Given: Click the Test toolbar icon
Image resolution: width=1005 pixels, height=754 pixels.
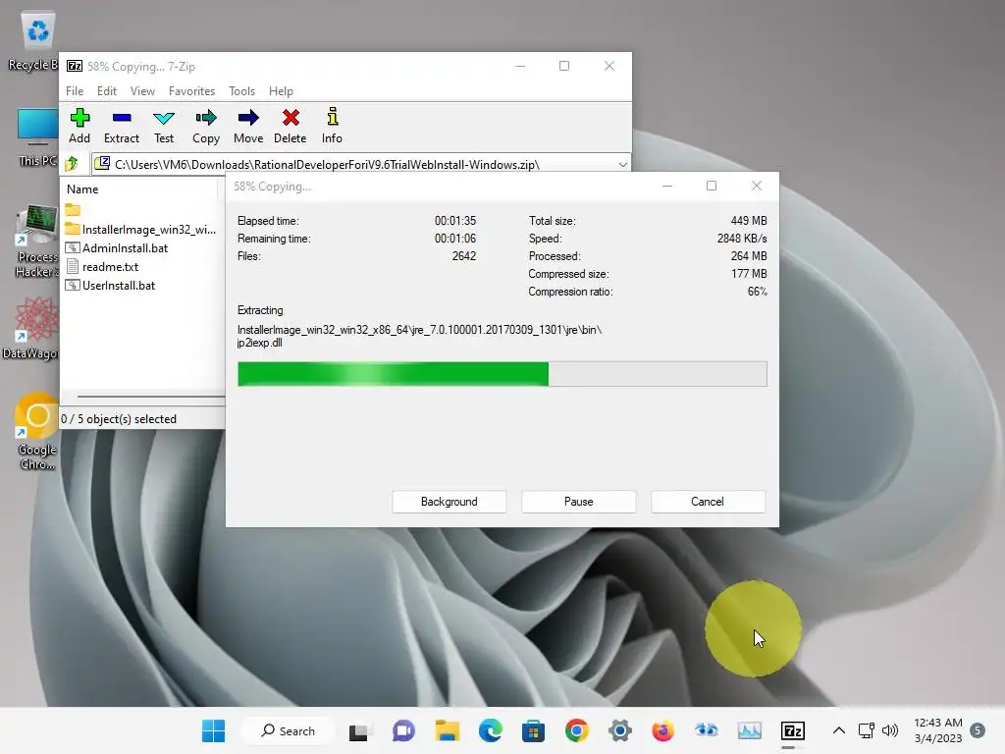Looking at the screenshot, I should pos(164,126).
